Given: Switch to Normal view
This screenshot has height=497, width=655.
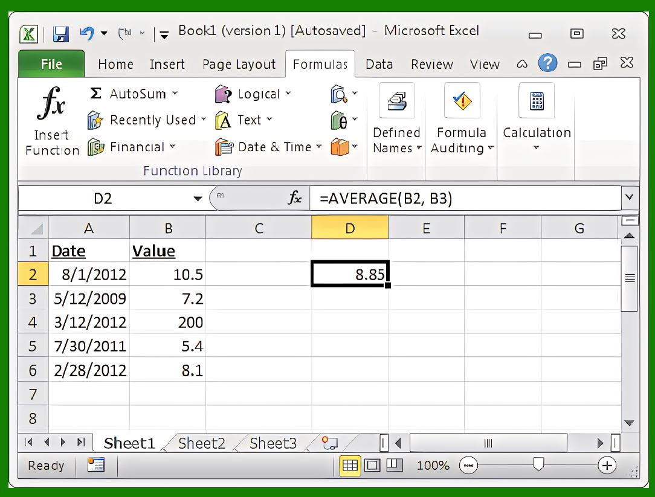Looking at the screenshot, I should coord(350,465).
